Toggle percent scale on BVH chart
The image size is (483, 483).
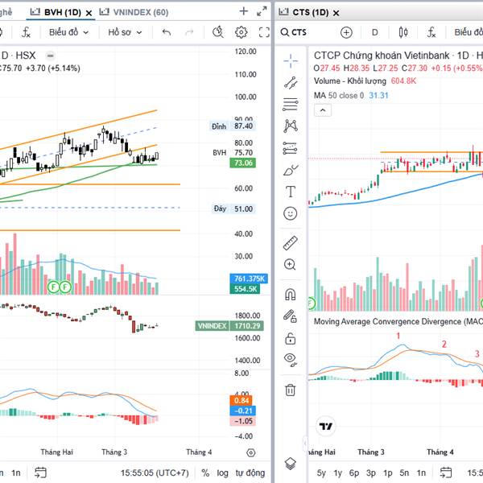[x=205, y=473]
